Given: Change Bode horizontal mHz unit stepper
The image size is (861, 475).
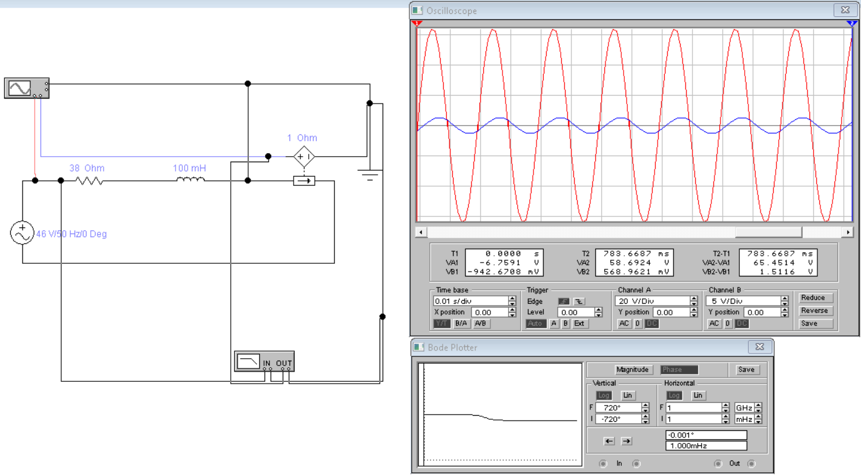Looking at the screenshot, I should pos(758,419).
